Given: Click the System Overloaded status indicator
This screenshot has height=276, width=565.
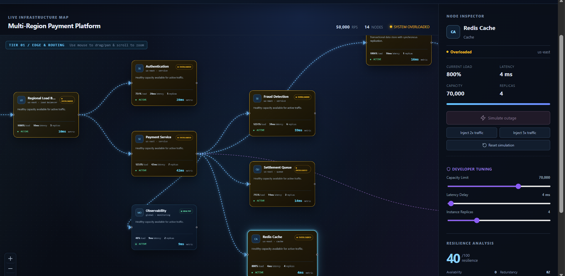Looking at the screenshot, I should click(x=410, y=27).
